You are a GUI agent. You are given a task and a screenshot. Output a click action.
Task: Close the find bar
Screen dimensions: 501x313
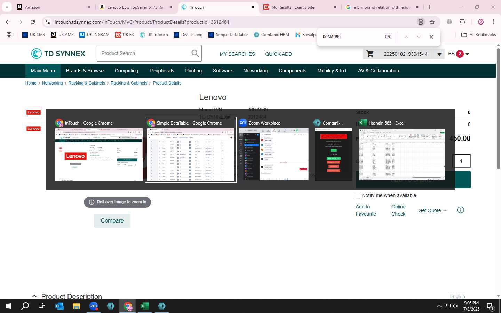pos(431,37)
